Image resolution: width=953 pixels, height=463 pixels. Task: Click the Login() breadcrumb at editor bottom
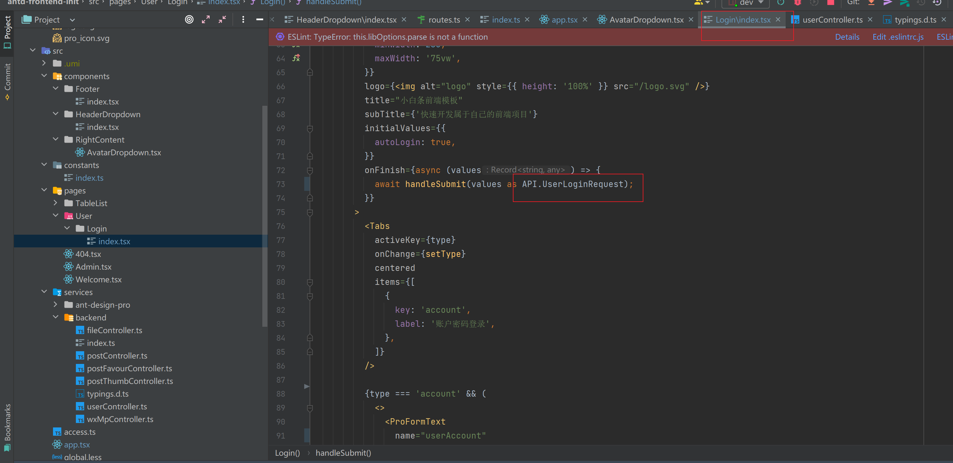click(287, 453)
